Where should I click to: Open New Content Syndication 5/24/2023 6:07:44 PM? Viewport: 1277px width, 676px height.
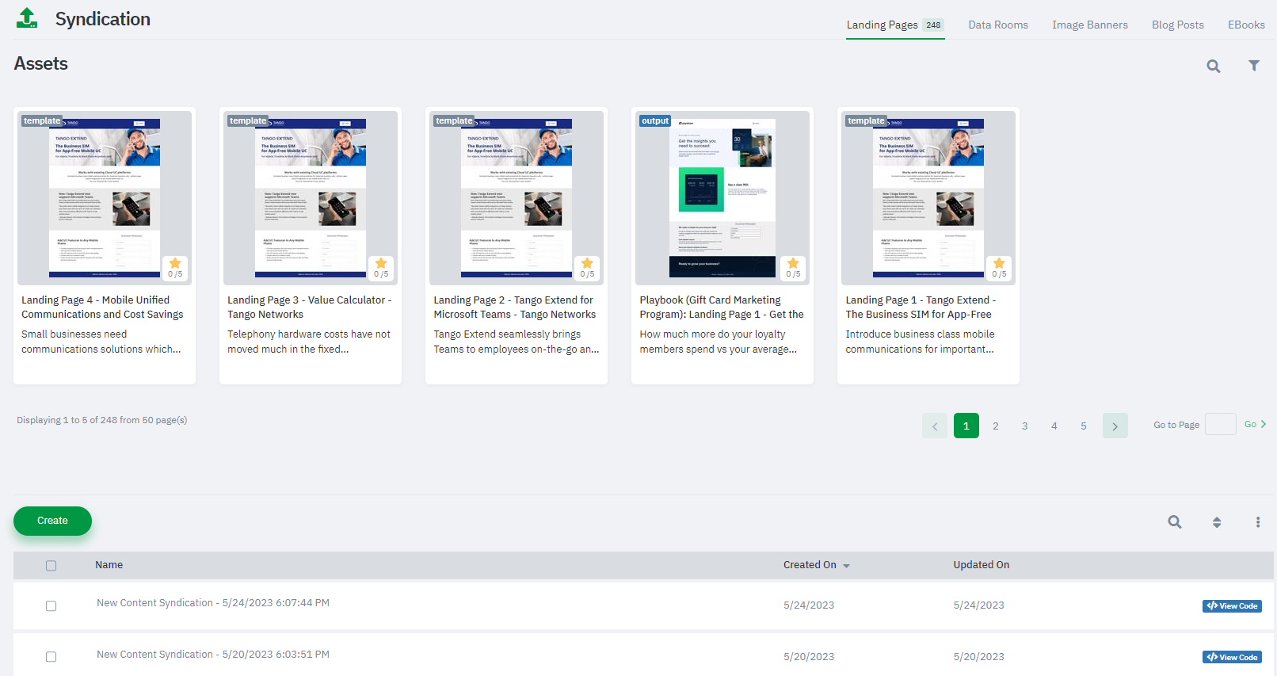(213, 603)
